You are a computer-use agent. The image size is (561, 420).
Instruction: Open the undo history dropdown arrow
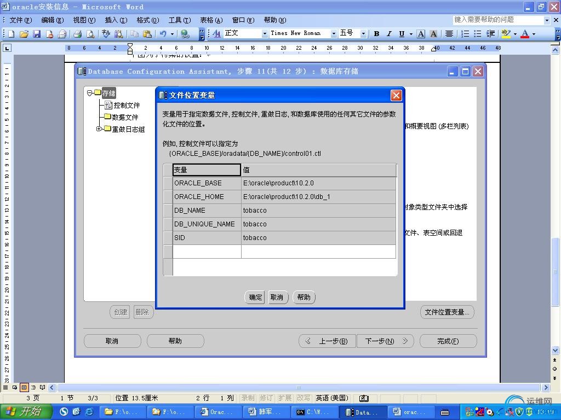click(x=172, y=34)
